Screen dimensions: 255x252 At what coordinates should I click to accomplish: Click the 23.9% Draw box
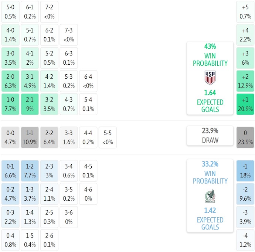click(x=210, y=136)
